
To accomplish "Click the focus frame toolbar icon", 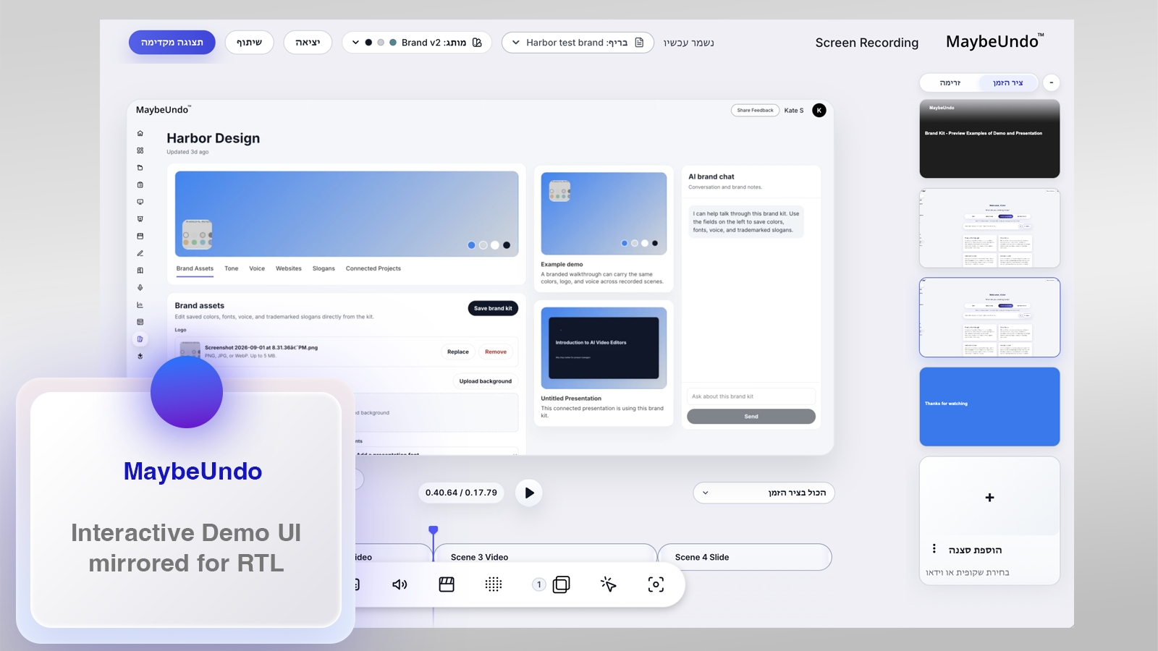I will [x=656, y=584].
